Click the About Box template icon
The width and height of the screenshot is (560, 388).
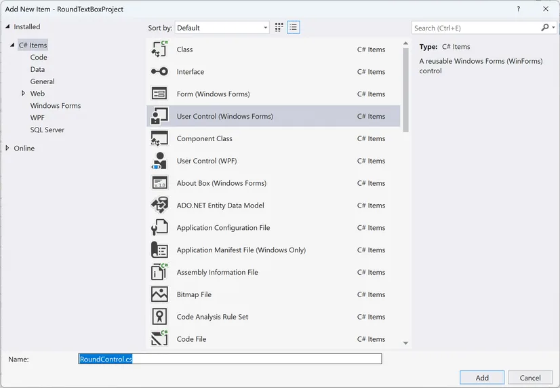[x=159, y=183]
